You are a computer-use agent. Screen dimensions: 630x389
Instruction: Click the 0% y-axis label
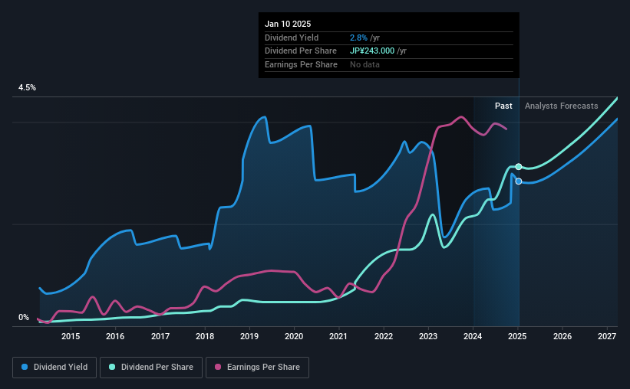pos(24,317)
